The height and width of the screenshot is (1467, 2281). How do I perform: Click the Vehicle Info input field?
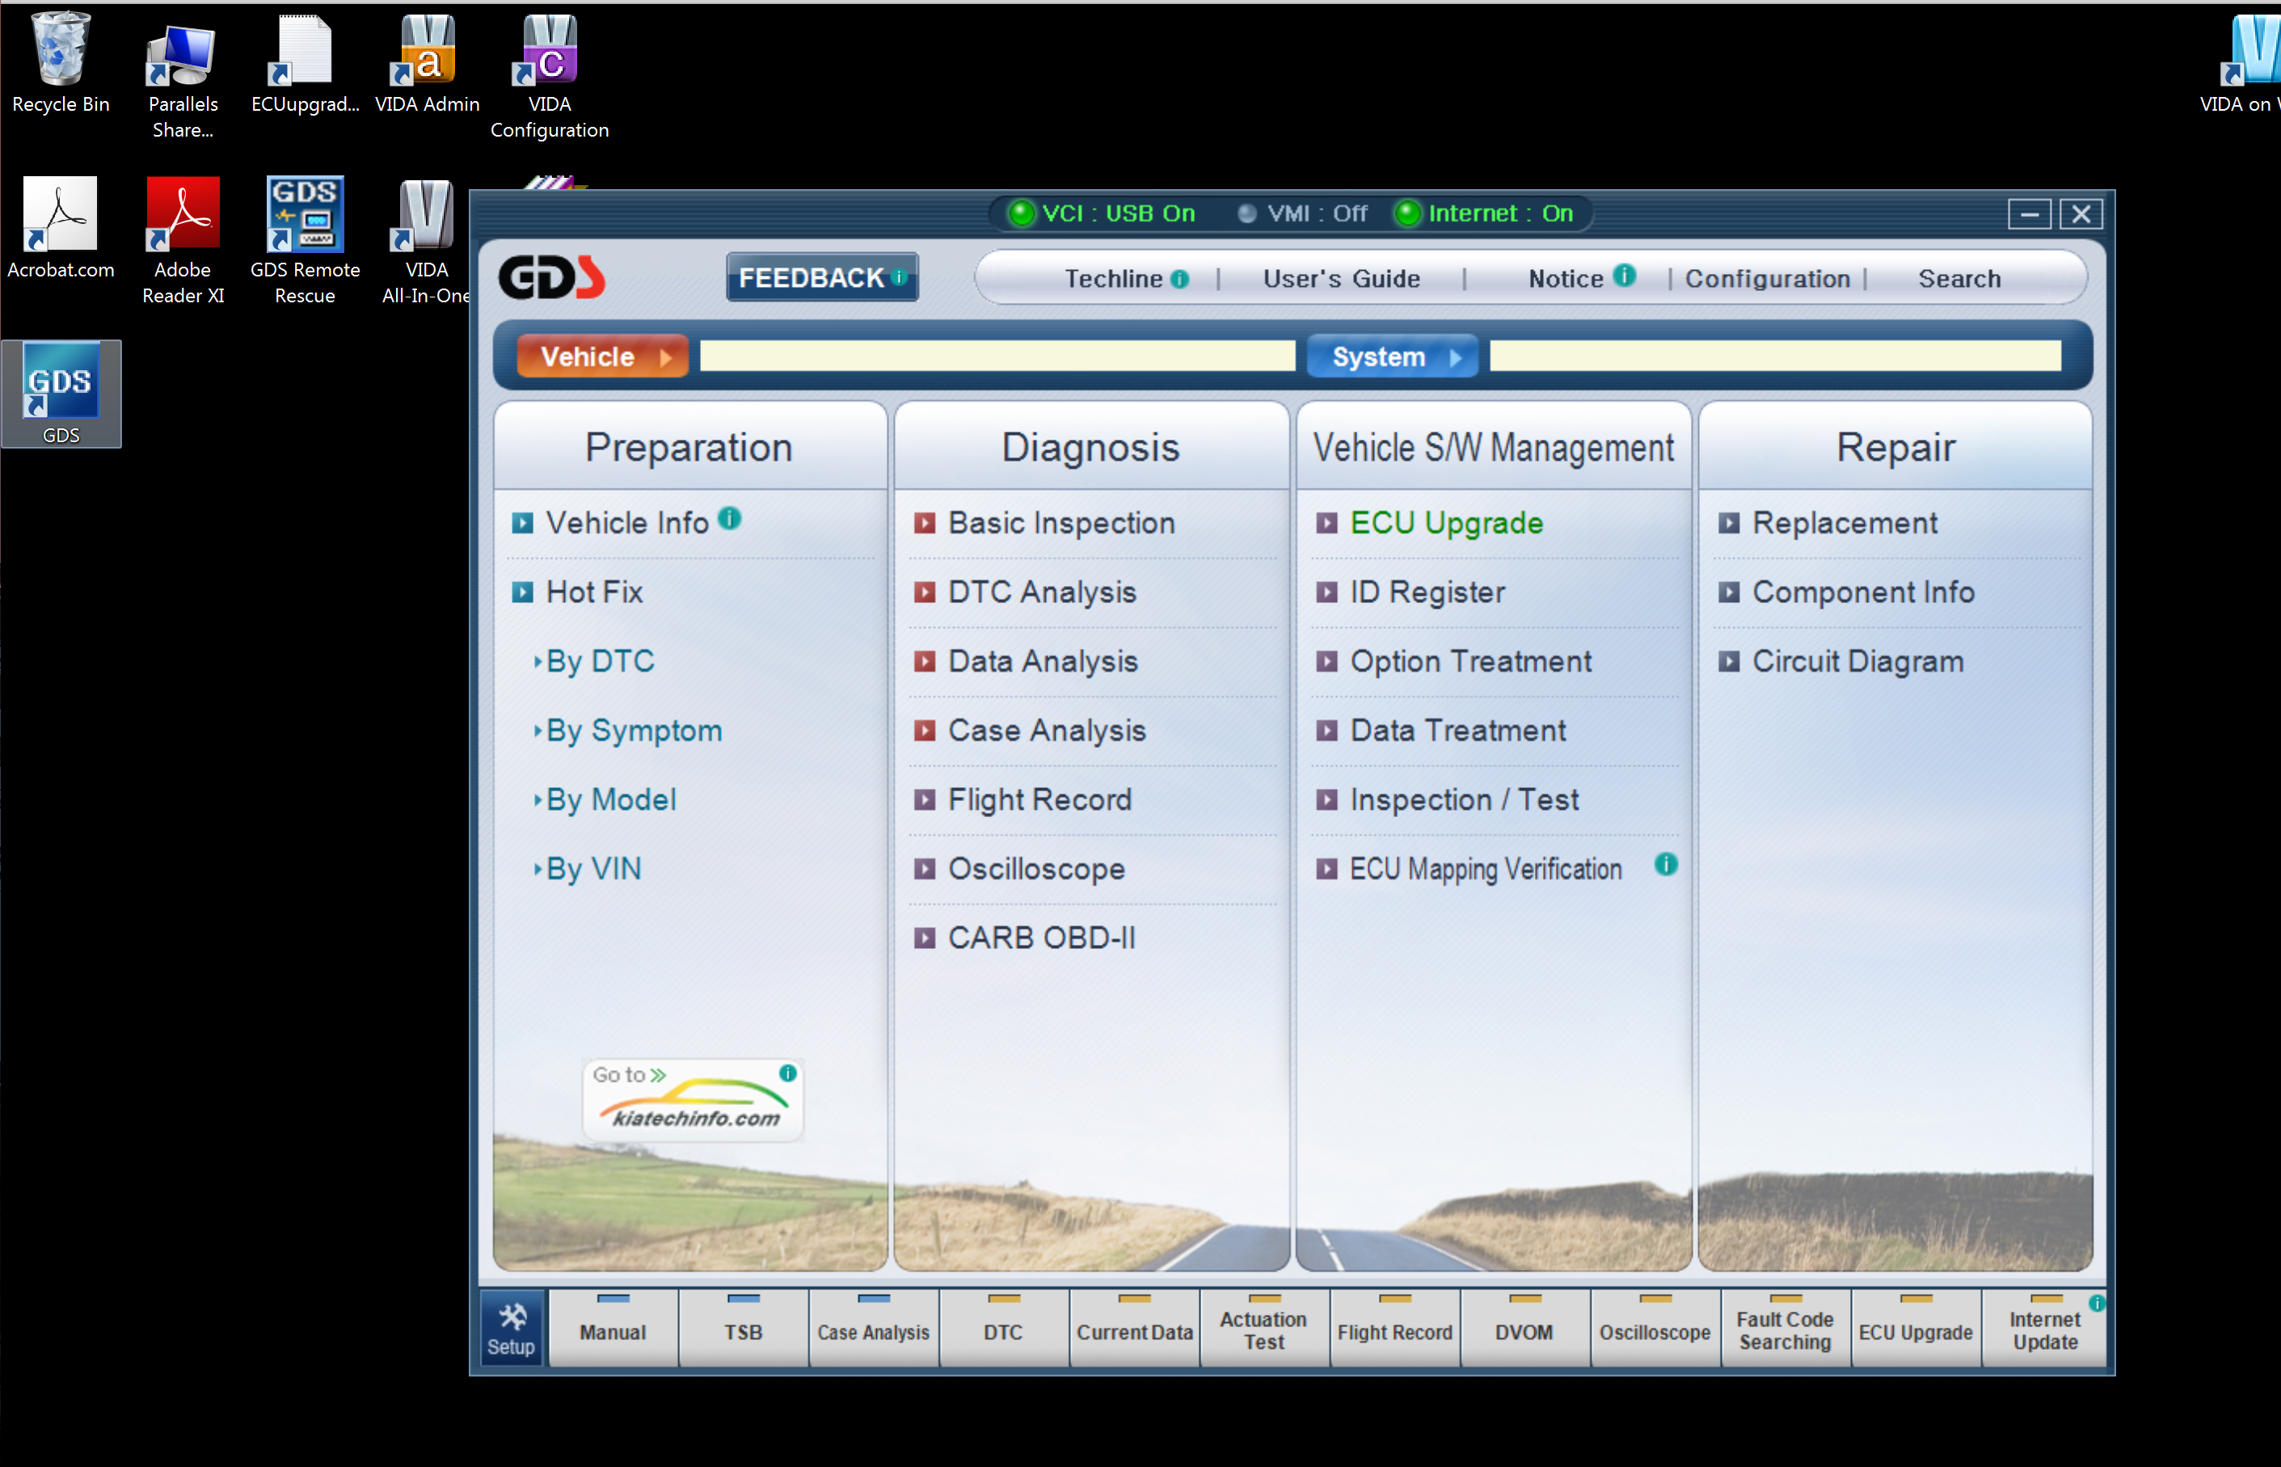[x=997, y=356]
